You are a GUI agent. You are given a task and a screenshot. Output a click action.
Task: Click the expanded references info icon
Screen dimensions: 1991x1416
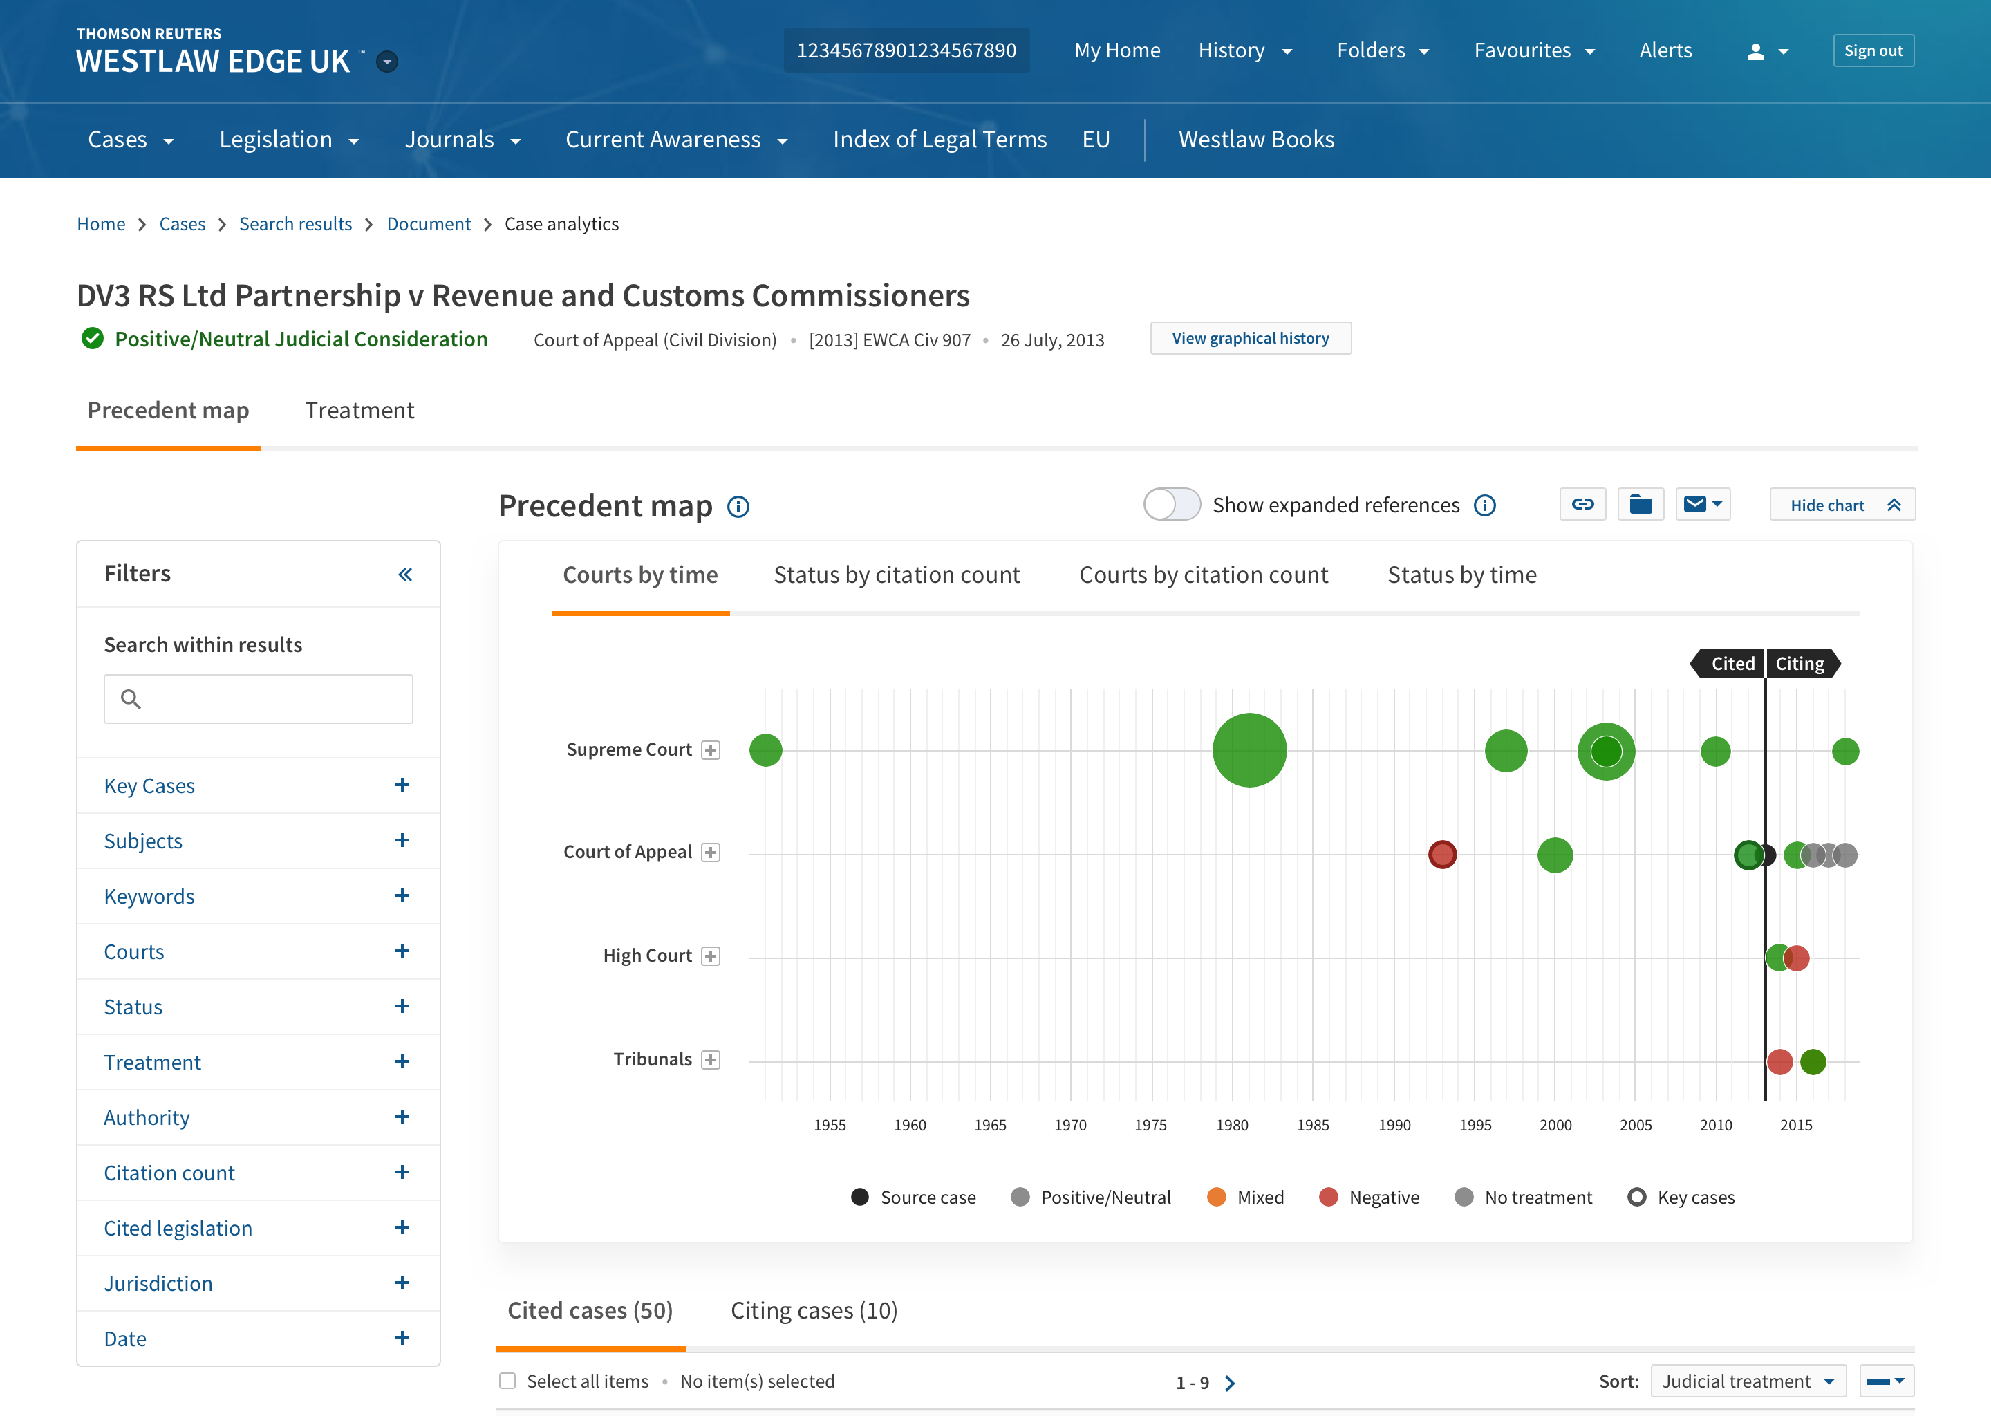(x=1484, y=505)
